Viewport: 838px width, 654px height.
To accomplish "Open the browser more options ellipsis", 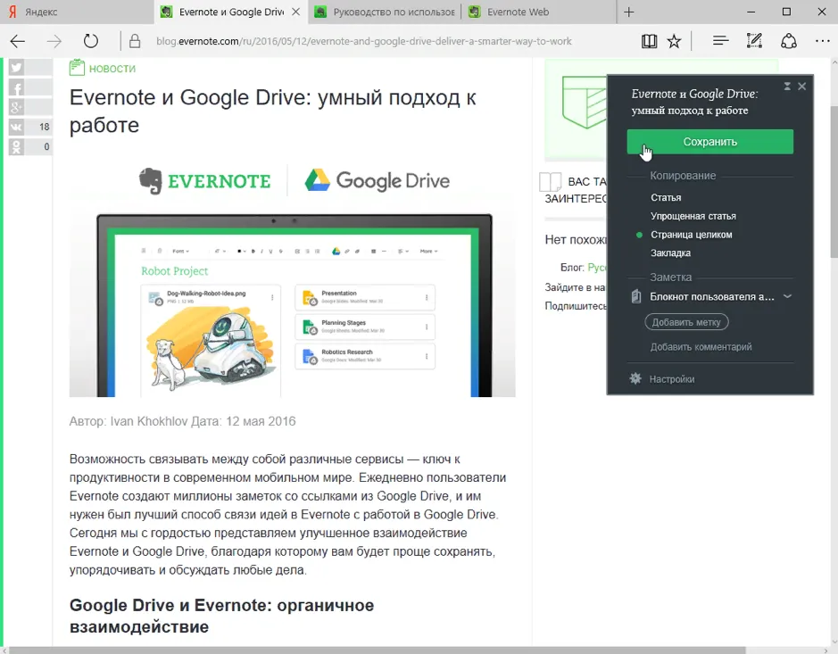I will (823, 41).
